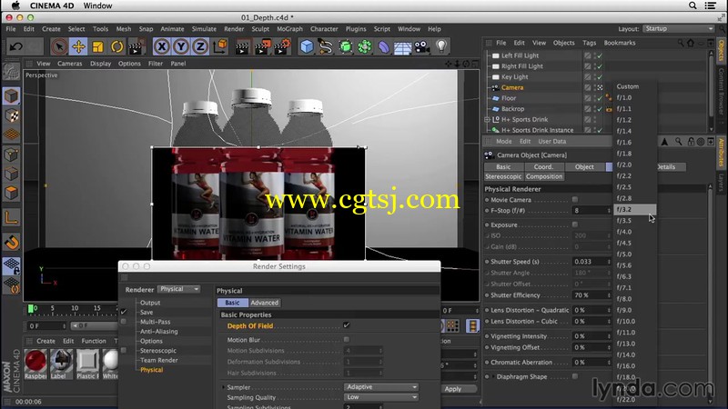This screenshot has height=409, width=728.
Task: Toggle Z axis lock
Action: [x=200, y=46]
